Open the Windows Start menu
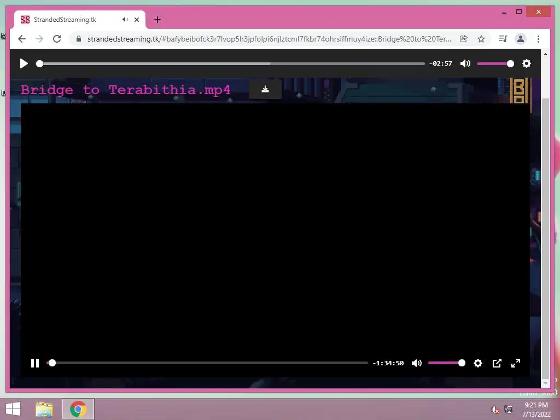The width and height of the screenshot is (560, 420). coord(13,409)
